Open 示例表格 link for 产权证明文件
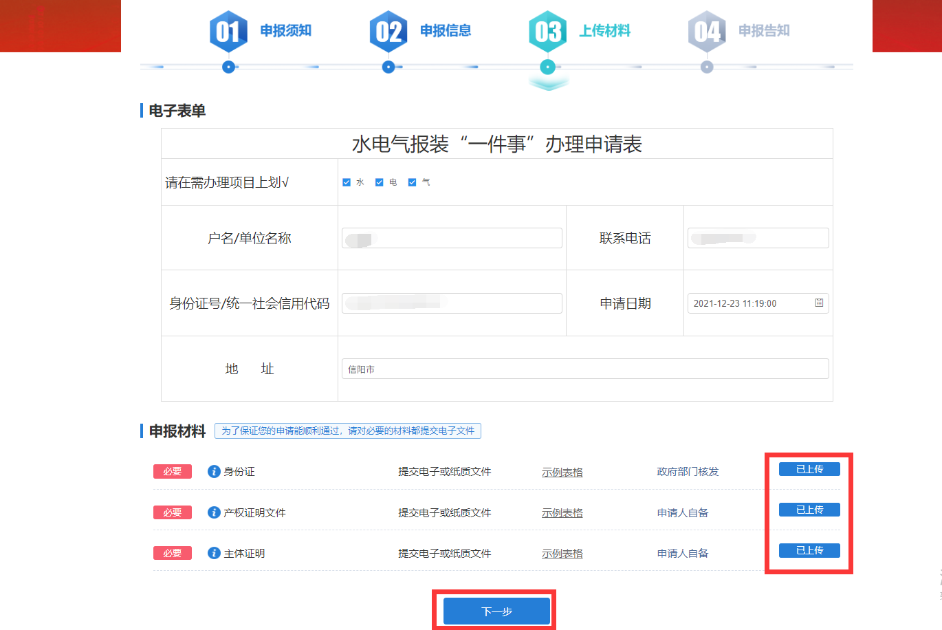The height and width of the screenshot is (630, 942). (562, 513)
